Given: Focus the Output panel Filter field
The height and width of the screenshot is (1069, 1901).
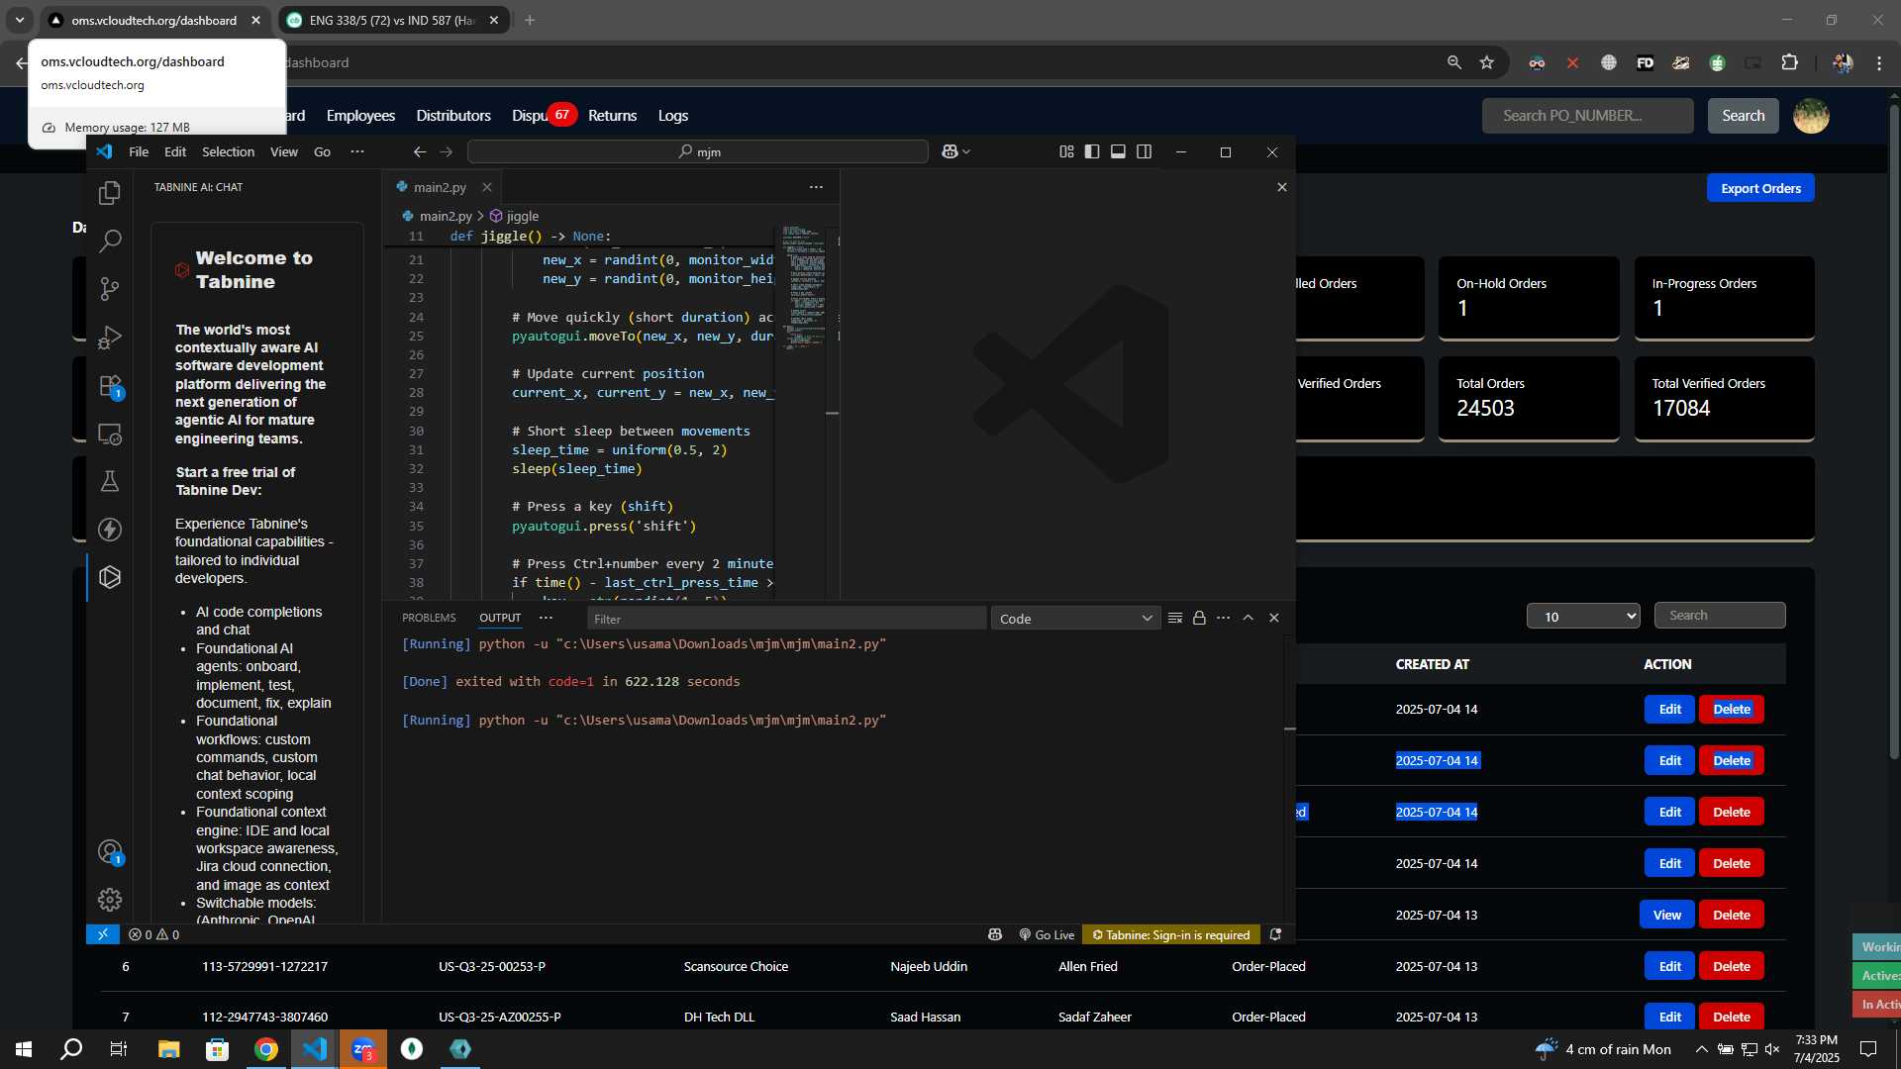Looking at the screenshot, I should click(x=787, y=619).
